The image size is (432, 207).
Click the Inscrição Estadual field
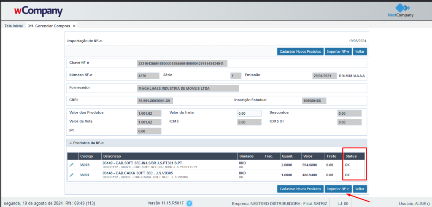tap(314, 101)
